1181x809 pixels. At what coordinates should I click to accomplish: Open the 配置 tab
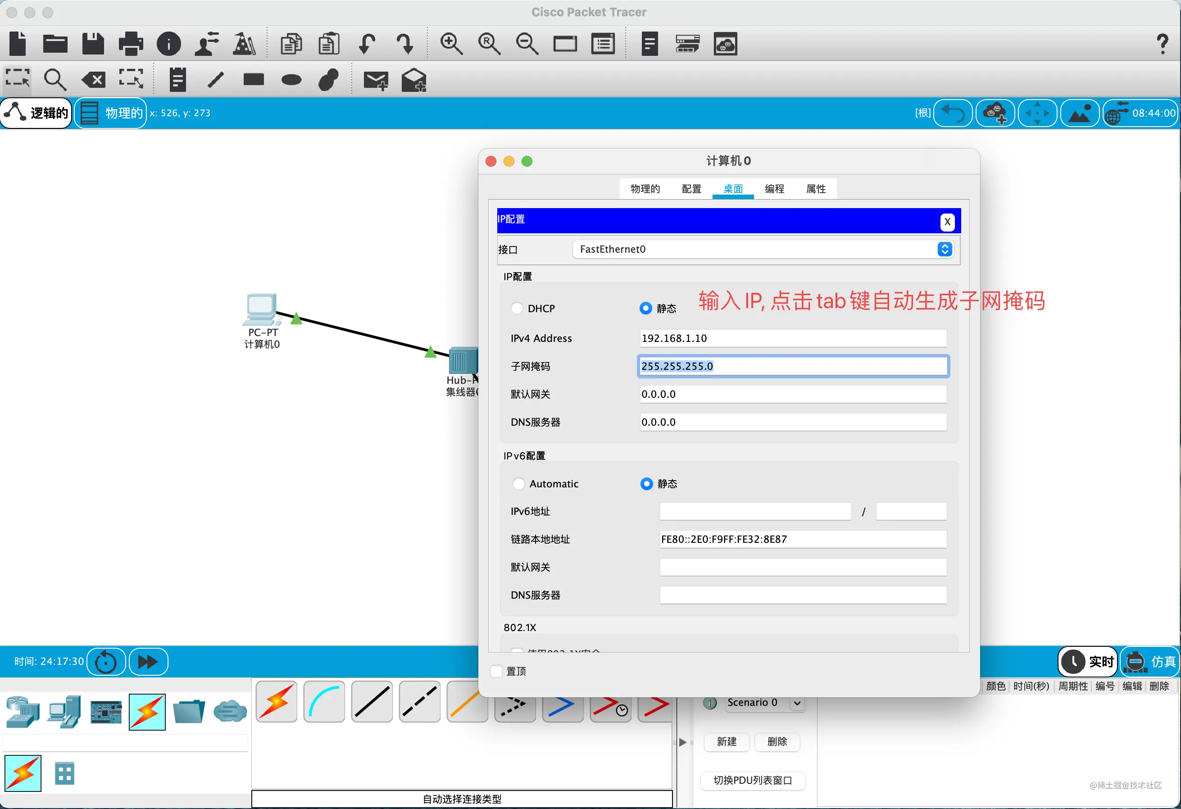(x=692, y=189)
